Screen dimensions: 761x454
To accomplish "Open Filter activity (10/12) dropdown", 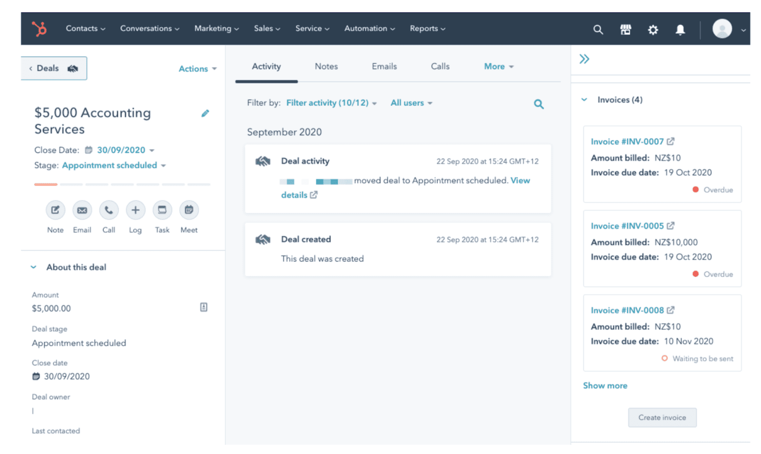I will coord(331,103).
